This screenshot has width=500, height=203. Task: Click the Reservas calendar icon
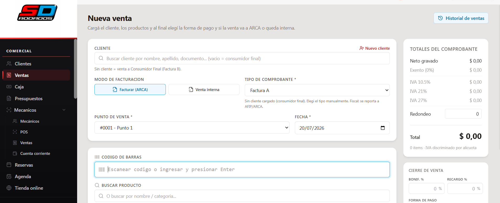tap(9, 165)
